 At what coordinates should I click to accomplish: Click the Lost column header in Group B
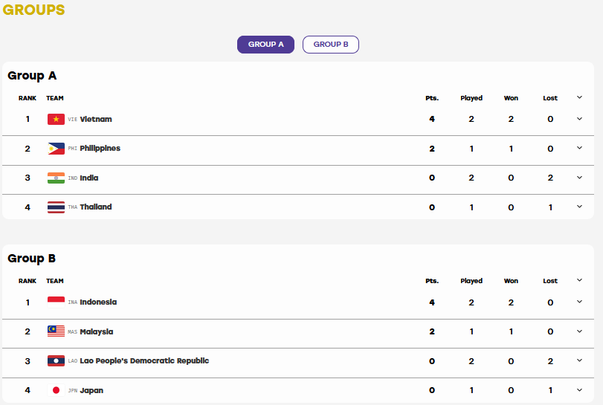pos(550,281)
